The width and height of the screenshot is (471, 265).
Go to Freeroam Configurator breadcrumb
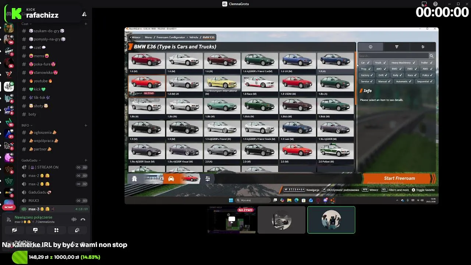tap(171, 37)
